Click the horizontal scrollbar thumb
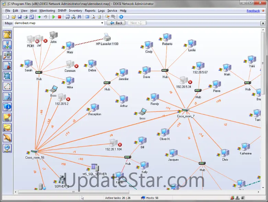268x202 pixels. click(74, 192)
